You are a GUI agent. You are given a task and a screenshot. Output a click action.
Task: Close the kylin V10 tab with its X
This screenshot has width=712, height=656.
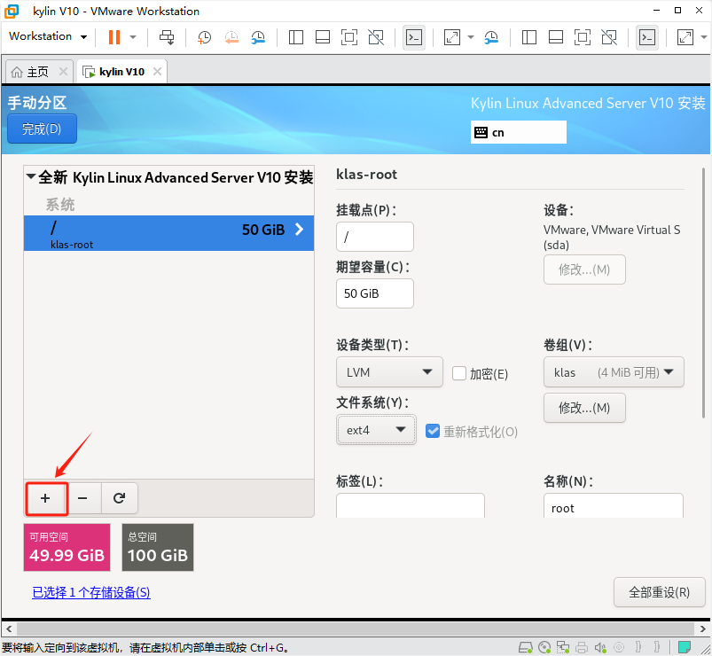(x=157, y=71)
